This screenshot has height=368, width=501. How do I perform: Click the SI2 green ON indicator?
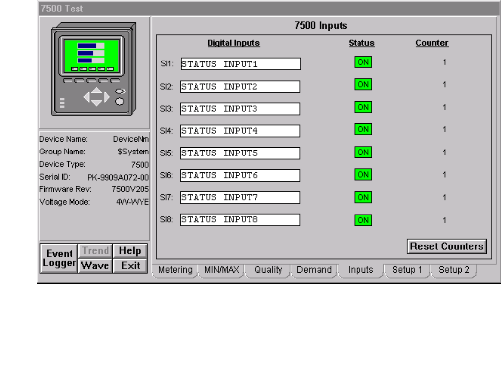point(363,85)
